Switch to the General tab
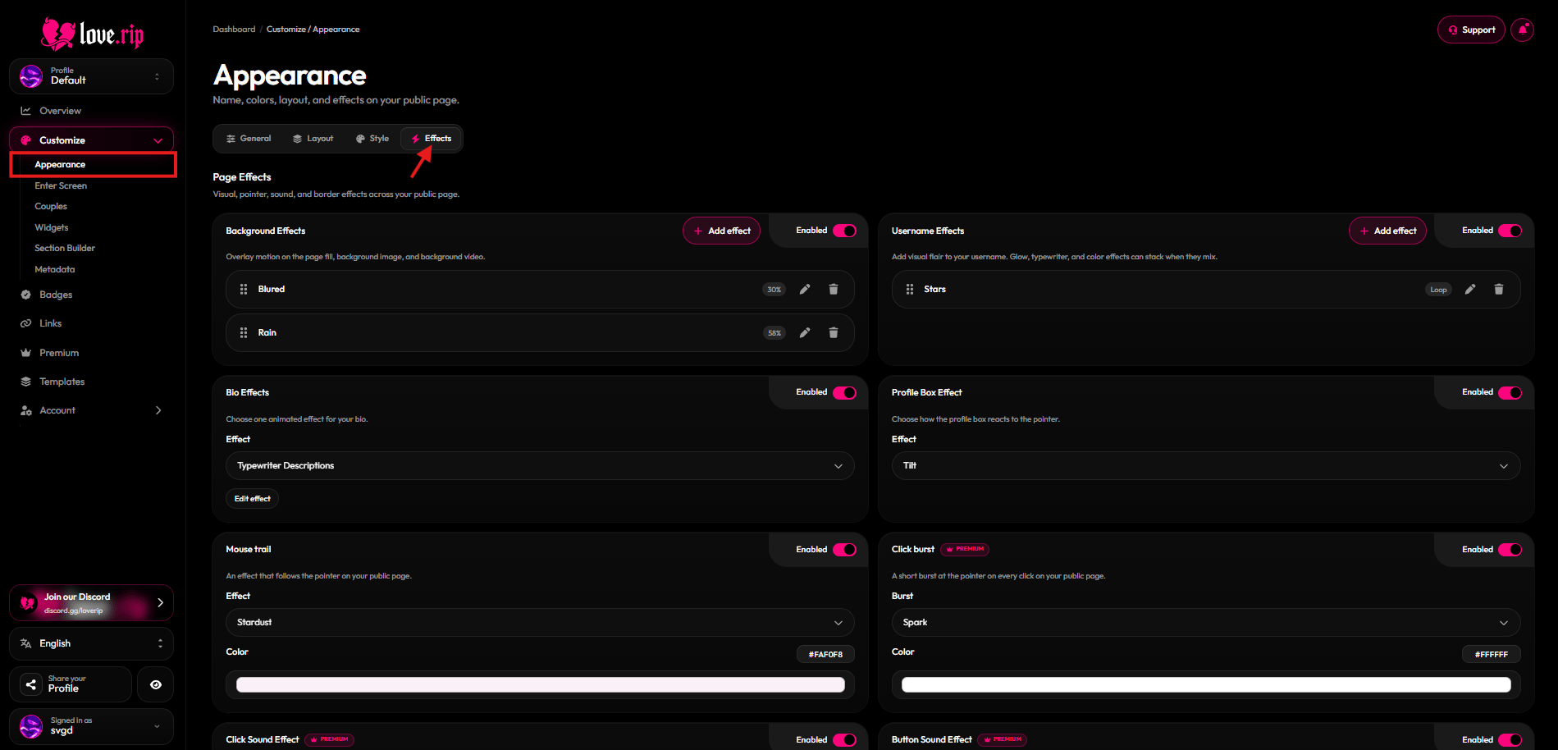 tap(249, 139)
